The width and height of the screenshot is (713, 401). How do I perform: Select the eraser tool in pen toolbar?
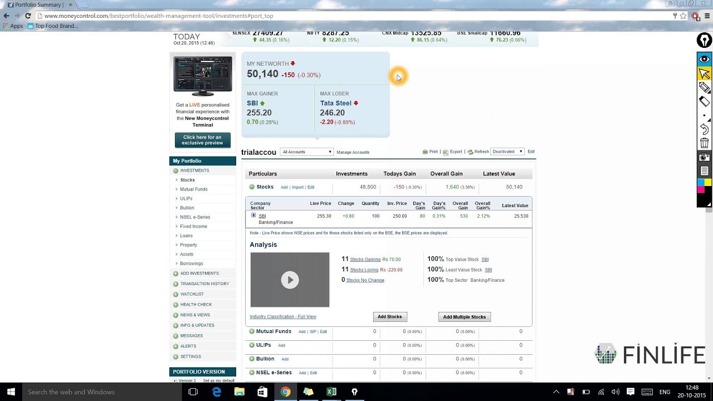pos(705,101)
